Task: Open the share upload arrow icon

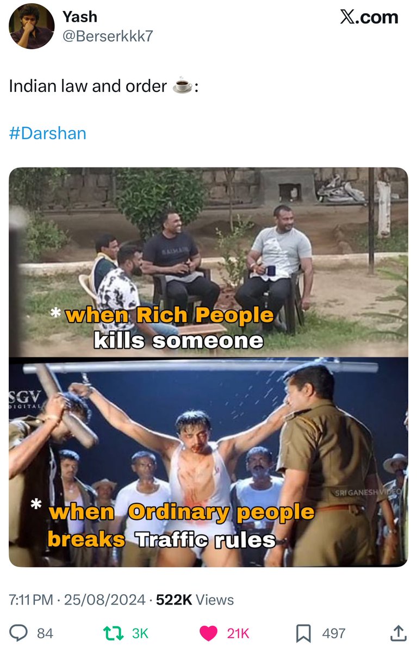Action: coord(399,633)
